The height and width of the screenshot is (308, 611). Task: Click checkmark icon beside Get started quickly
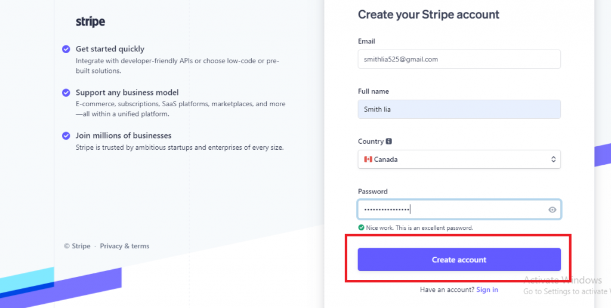pos(66,49)
